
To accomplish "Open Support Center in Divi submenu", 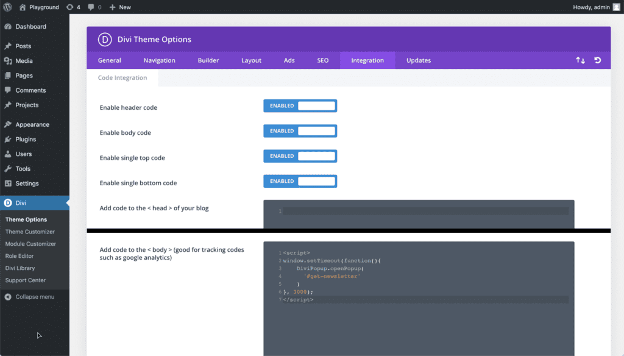I will click(26, 280).
